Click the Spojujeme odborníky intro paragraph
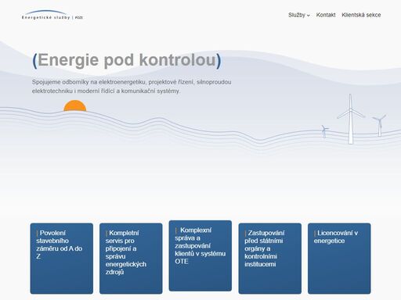Screen dimensions: 401x300 point(132,87)
